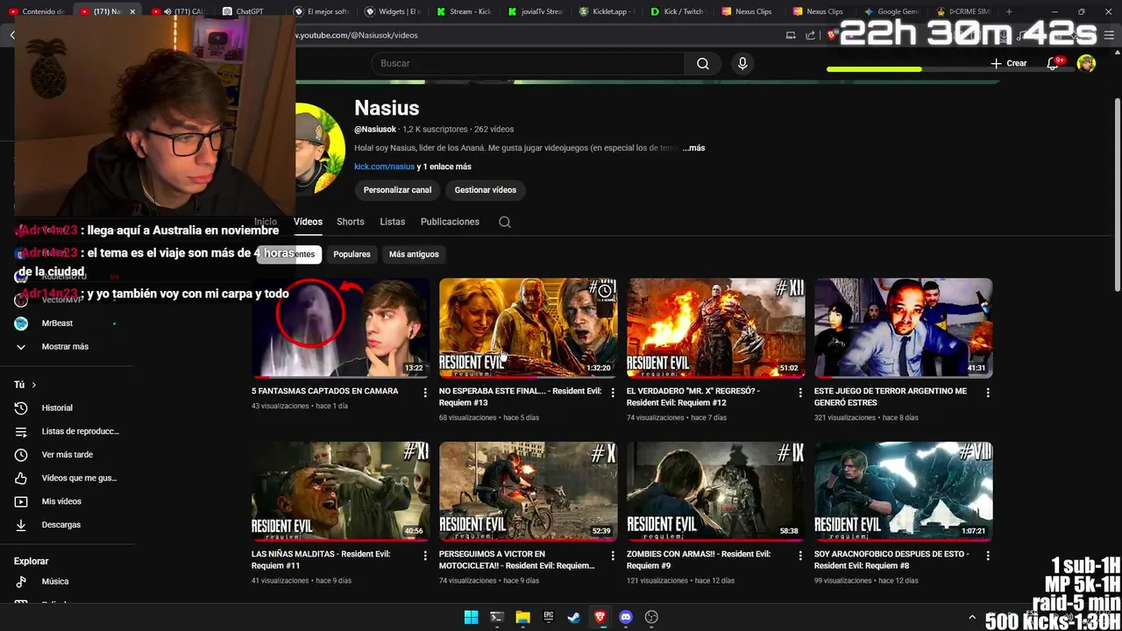Viewport: 1122px width, 631px height.
Task: Open 5 FANTASMAS CAPTADOS EN CAMARA thumbnail
Action: (x=340, y=328)
